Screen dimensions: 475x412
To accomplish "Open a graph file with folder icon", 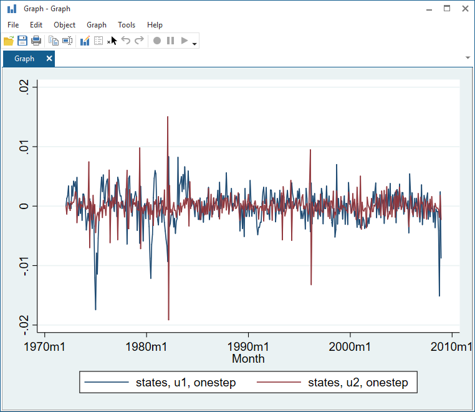I will (9, 41).
